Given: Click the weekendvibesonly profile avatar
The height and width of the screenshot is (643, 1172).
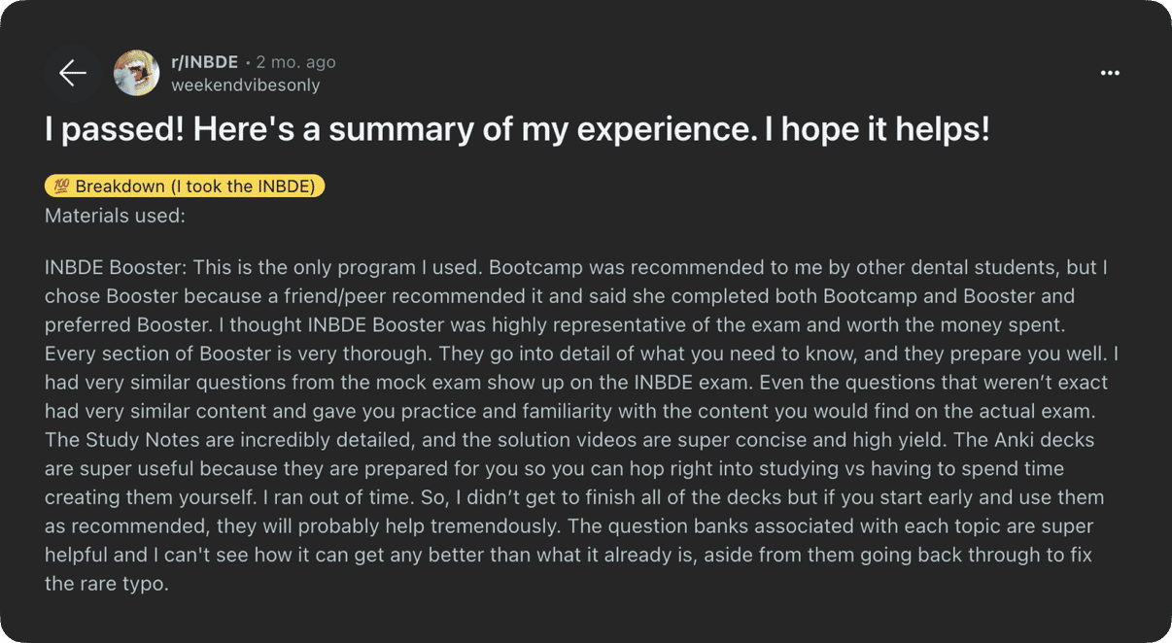Looking at the screenshot, I should (136, 73).
